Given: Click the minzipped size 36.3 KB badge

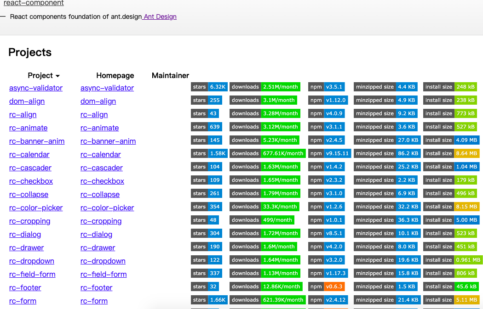Looking at the screenshot, I should coord(387,220).
